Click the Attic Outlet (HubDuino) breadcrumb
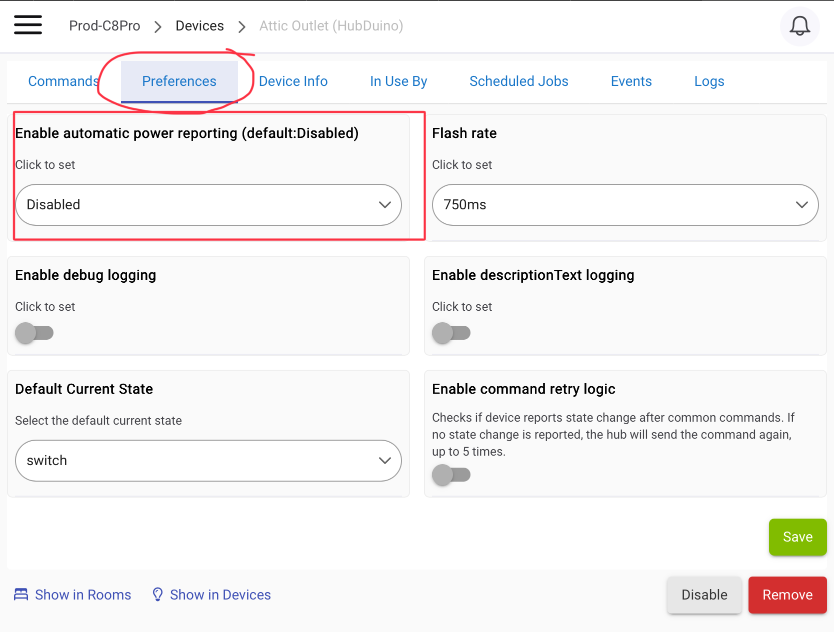834x632 pixels. pyautogui.click(x=331, y=26)
